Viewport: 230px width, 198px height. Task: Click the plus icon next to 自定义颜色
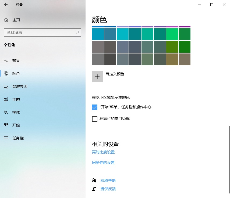[x=97, y=77]
